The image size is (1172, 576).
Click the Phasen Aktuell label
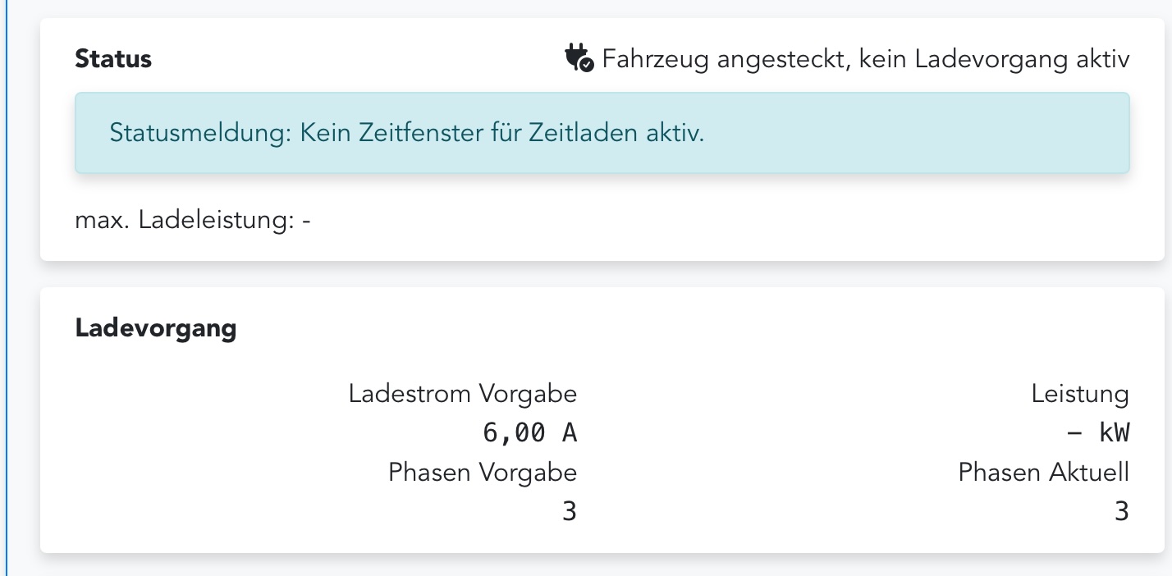(x=1043, y=472)
